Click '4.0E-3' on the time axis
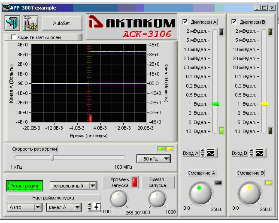Viewport: 279px width, 223px height. click(x=100, y=128)
